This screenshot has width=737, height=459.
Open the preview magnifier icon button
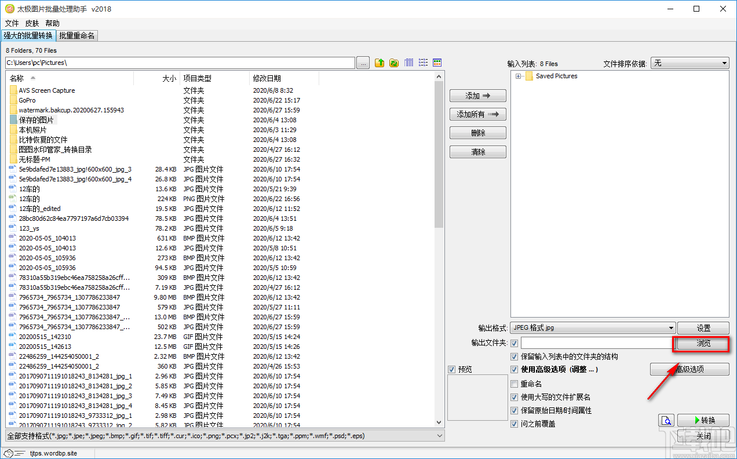(x=666, y=421)
